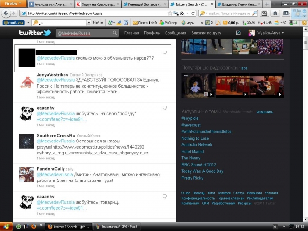Image resolution: width=308 pixels, height=231 pixels.
Task: Open the Firefox menu button
Action: (x=13, y=3)
